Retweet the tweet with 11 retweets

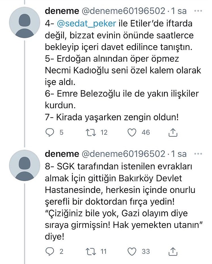click(x=91, y=252)
